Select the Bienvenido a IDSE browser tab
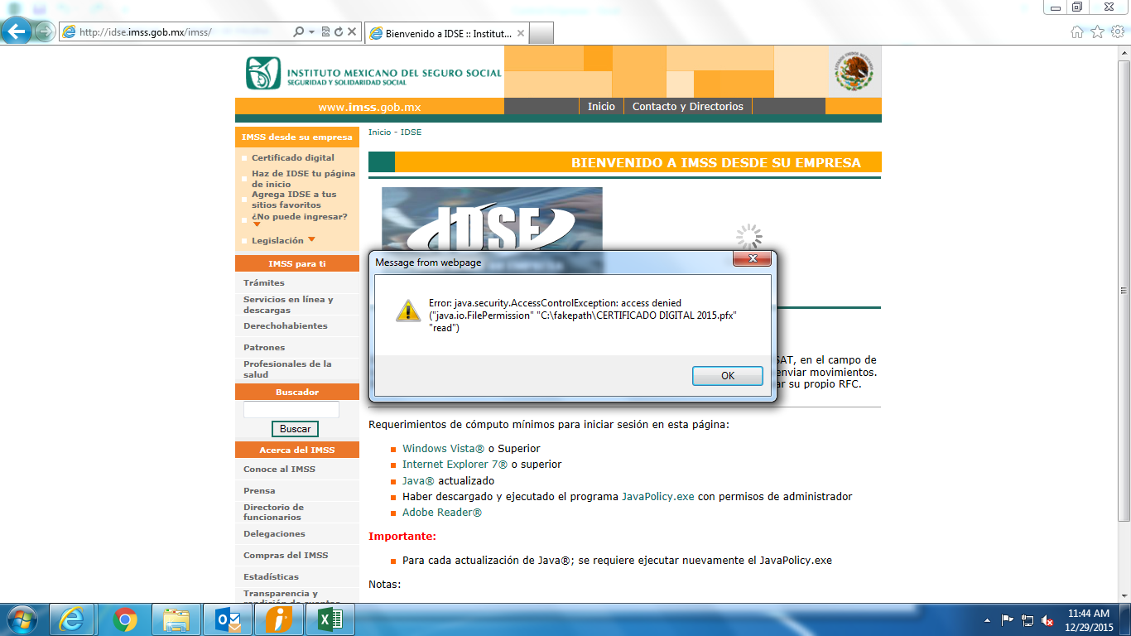This screenshot has height=636, width=1131. point(446,33)
